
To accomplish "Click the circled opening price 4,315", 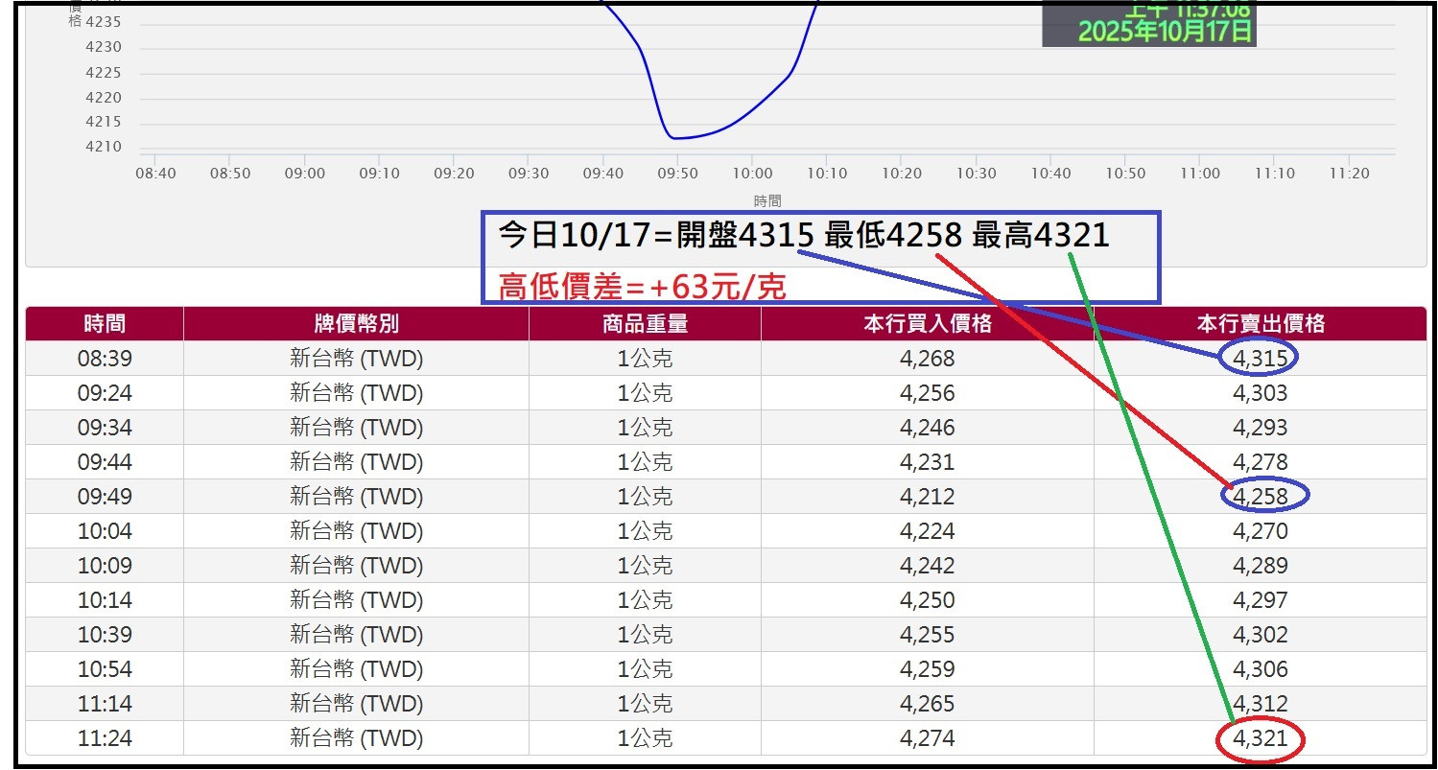I will pyautogui.click(x=1261, y=358).
